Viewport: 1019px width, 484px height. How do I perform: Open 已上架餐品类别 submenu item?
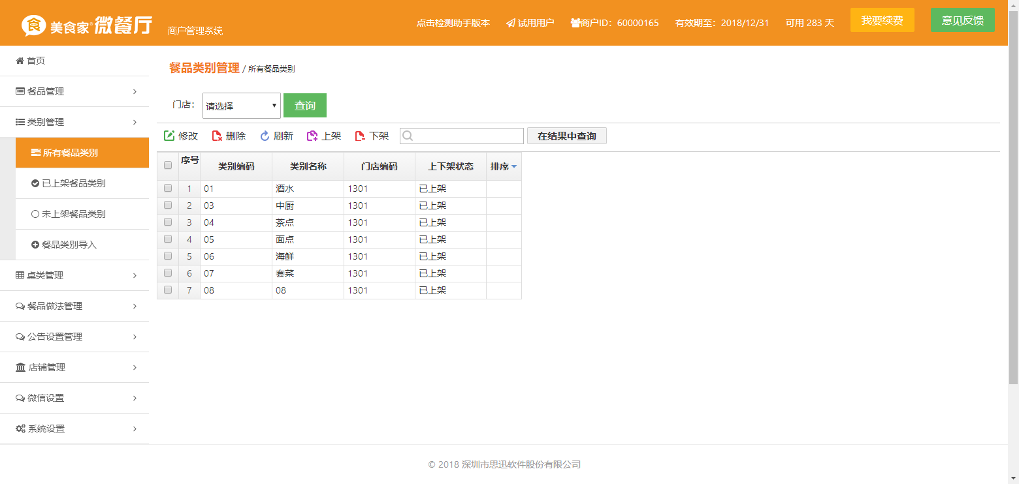73,183
